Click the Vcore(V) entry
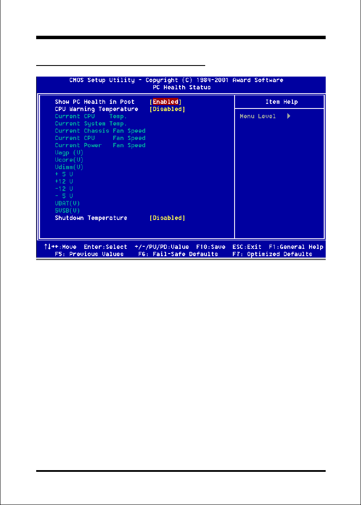 69,160
